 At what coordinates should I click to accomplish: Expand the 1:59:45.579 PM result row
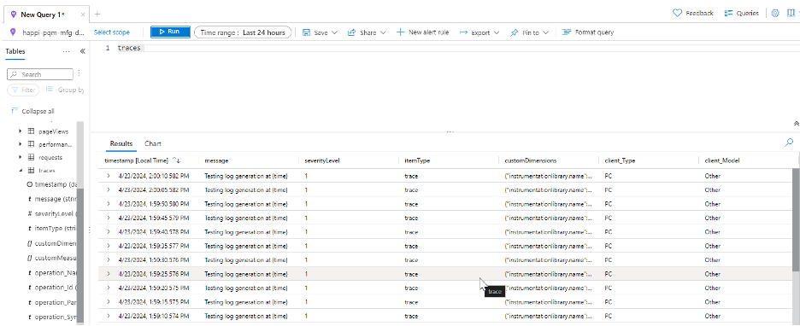[x=109, y=218]
